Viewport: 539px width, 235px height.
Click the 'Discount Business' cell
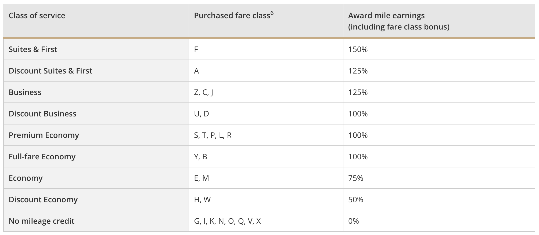[42, 114]
